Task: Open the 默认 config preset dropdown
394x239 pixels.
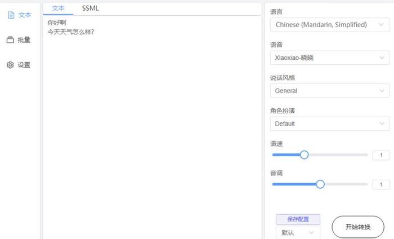Action: coord(298,232)
